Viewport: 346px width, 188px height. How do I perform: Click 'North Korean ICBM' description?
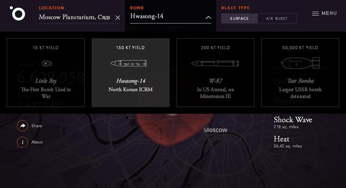coord(130,89)
